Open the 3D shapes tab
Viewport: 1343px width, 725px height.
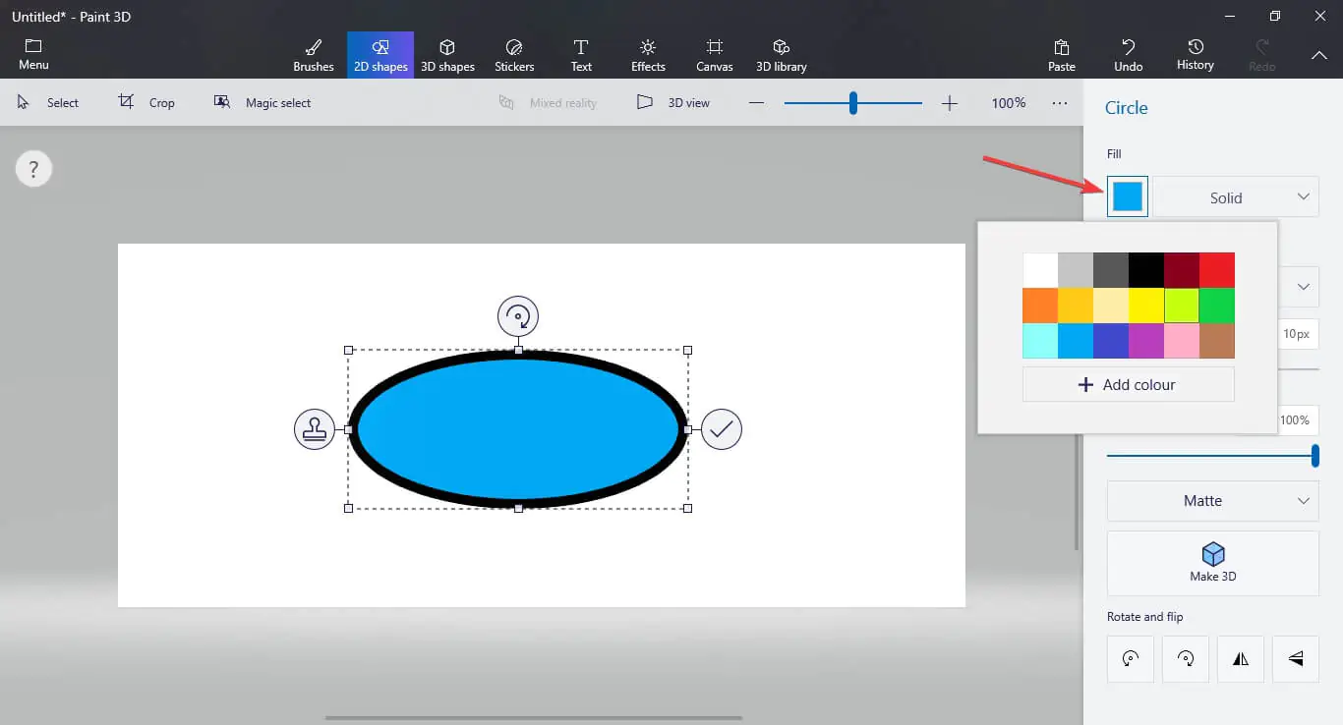[x=447, y=55]
